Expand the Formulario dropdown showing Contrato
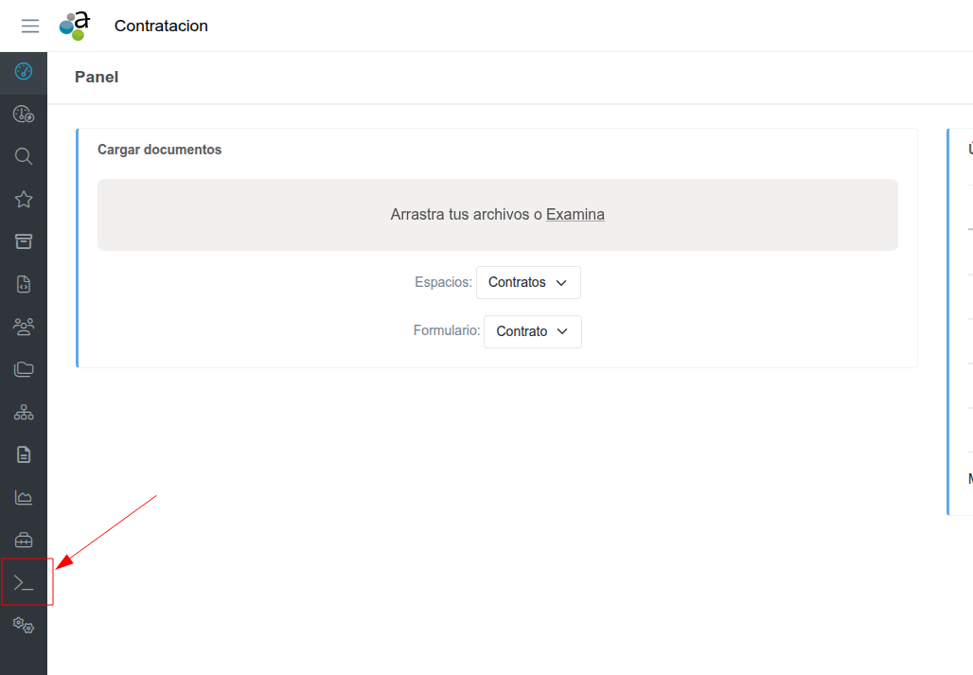Screen dimensions: 973x675 532,332
